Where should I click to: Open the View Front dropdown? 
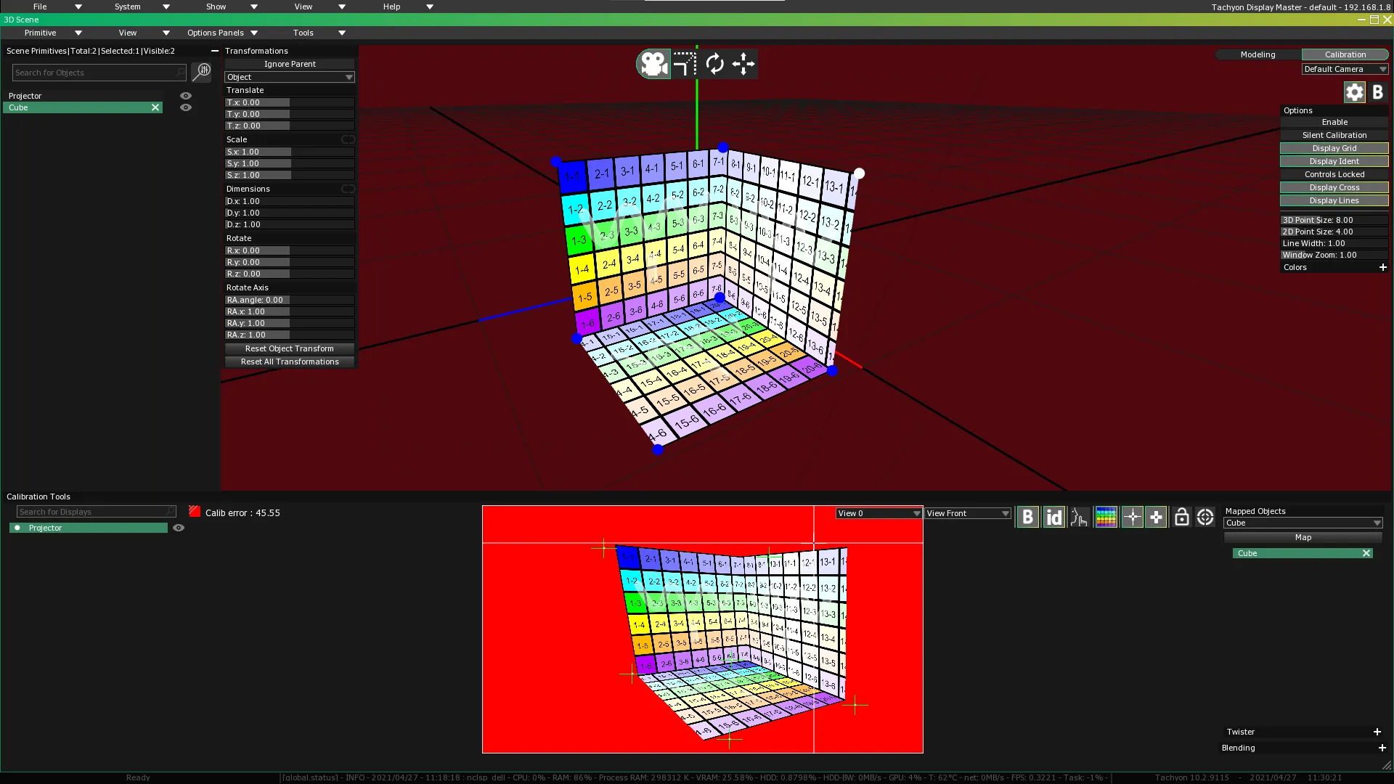coord(967,513)
